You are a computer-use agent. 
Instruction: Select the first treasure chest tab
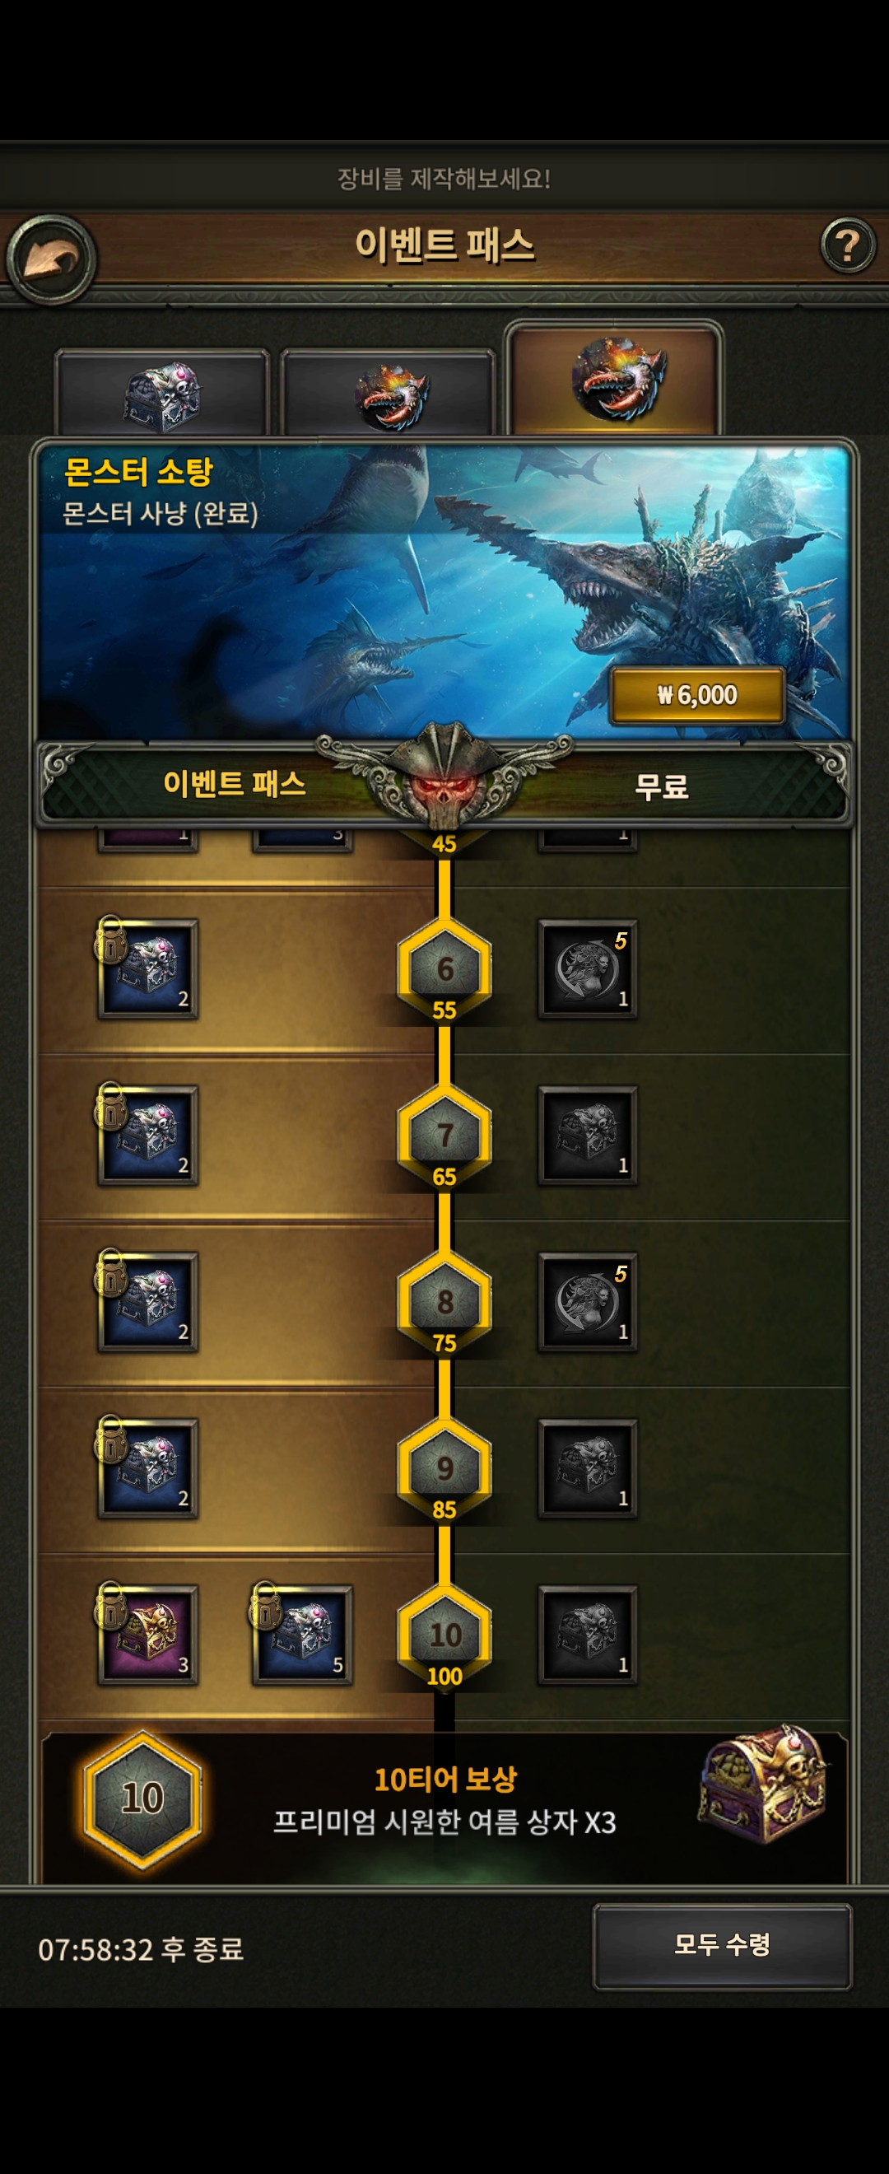point(162,394)
